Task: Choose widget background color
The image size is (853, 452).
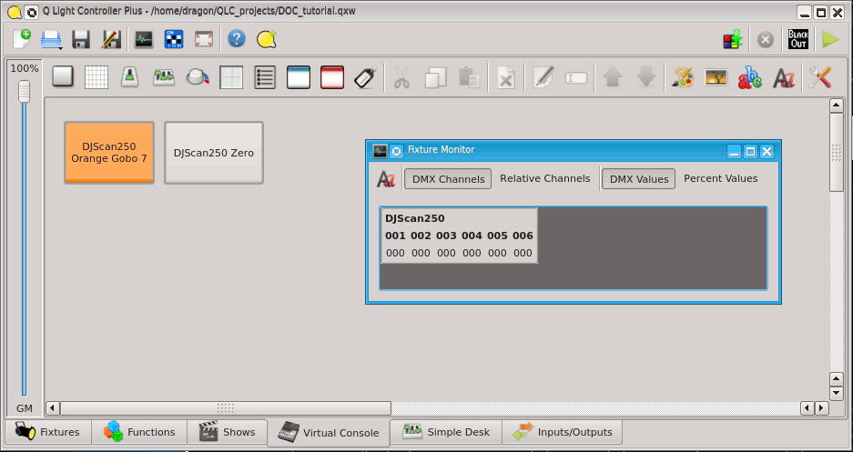Action: coord(683,77)
